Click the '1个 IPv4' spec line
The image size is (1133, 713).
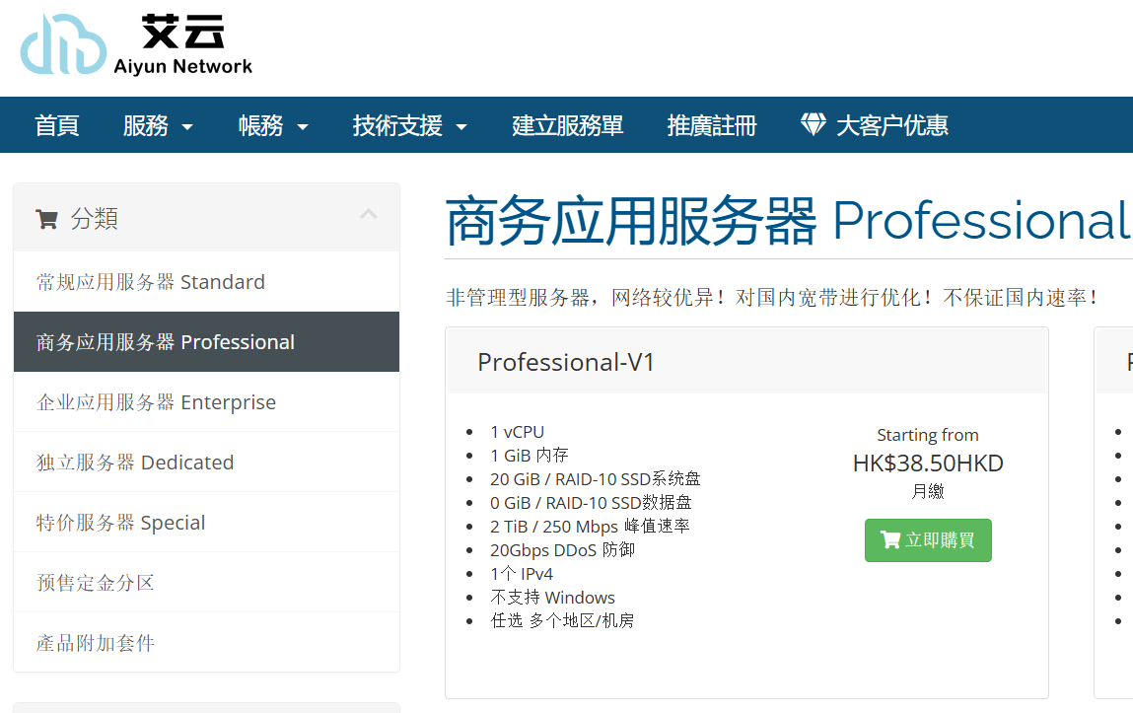point(521,574)
